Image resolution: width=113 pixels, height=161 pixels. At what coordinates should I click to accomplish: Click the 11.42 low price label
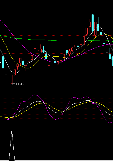tap(20, 84)
